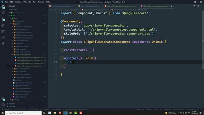
Task: Open Firefox from the taskbar
Action: pos(60,113)
